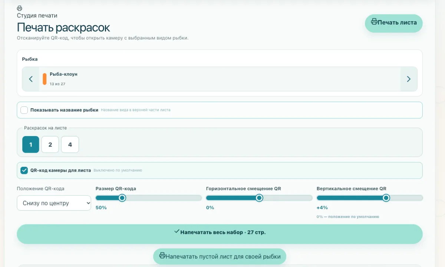Click the Отсканируйте QR-код instruction text
The width and height of the screenshot is (445, 267).
pyautogui.click(x=103, y=38)
